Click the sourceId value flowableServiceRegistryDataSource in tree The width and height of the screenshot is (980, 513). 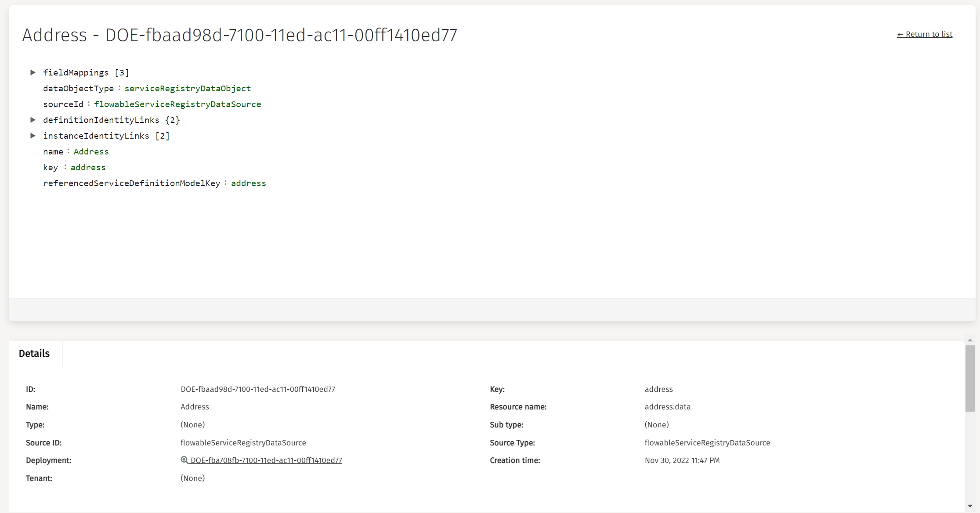coord(177,104)
